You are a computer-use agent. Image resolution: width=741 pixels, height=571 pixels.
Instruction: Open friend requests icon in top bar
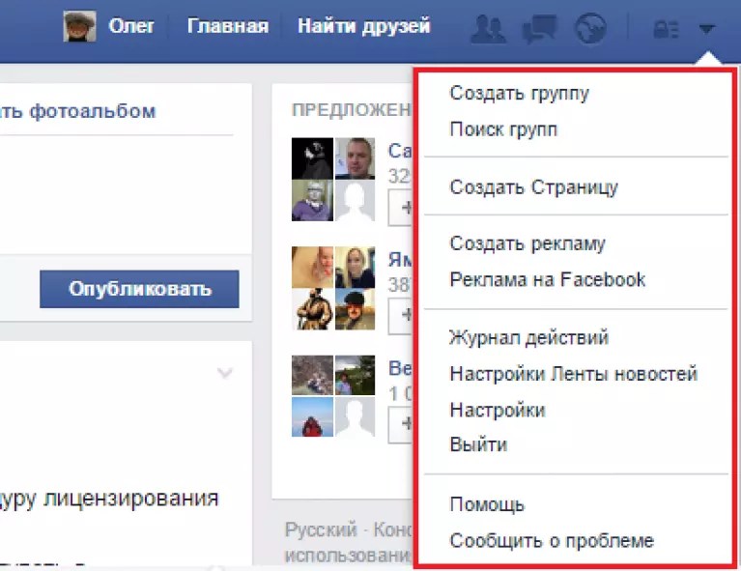pyautogui.click(x=488, y=28)
